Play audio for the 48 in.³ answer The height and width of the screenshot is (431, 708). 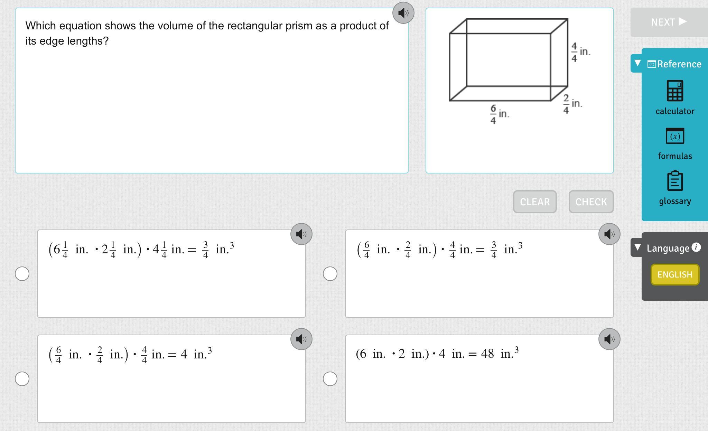coord(609,339)
